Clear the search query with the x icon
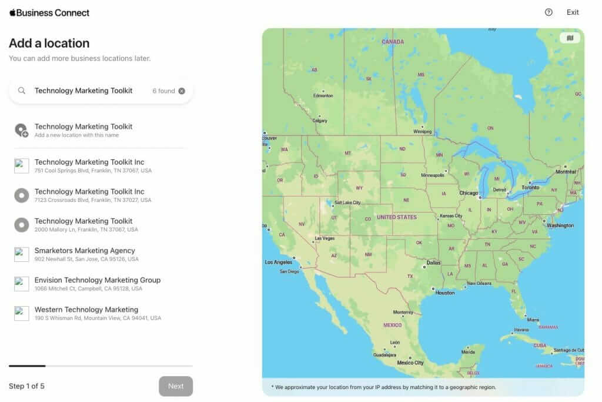 (x=182, y=91)
